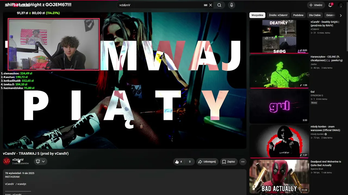This screenshot has height=195, width=348.
Task: Click the 78 wyświetleń date line
Action: click(20, 173)
